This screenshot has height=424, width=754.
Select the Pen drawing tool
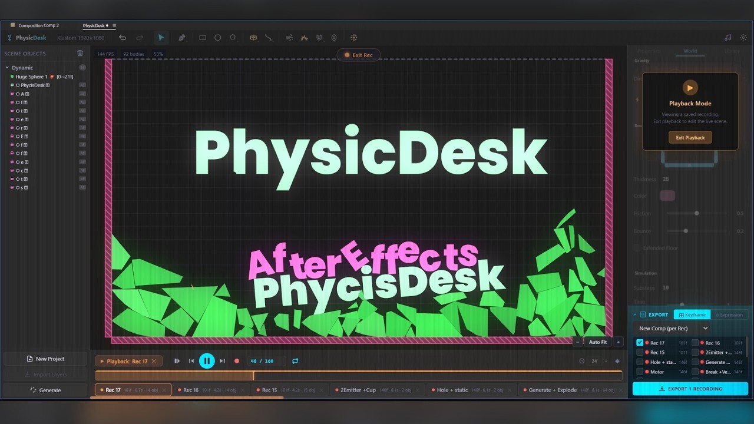[181, 38]
